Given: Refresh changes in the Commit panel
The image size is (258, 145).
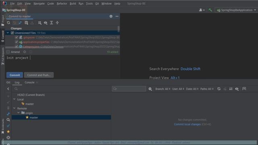Looking at the screenshot, I should click(8, 23).
